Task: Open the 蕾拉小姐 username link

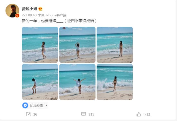Action: click(30, 9)
